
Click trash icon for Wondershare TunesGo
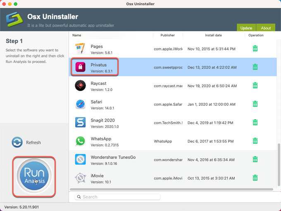(255, 159)
